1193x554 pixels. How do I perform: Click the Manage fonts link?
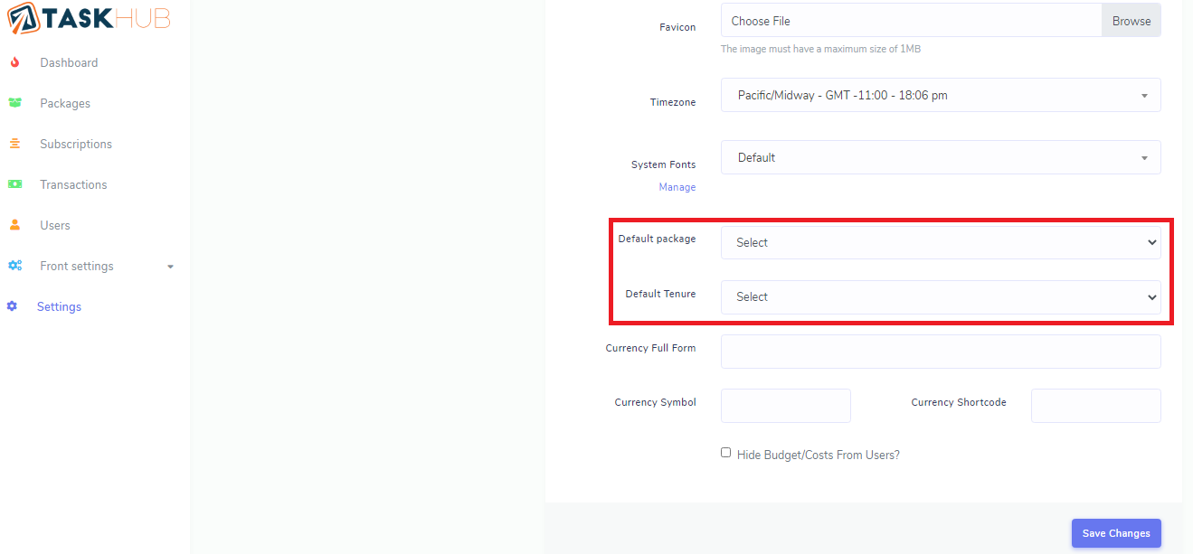[677, 187]
